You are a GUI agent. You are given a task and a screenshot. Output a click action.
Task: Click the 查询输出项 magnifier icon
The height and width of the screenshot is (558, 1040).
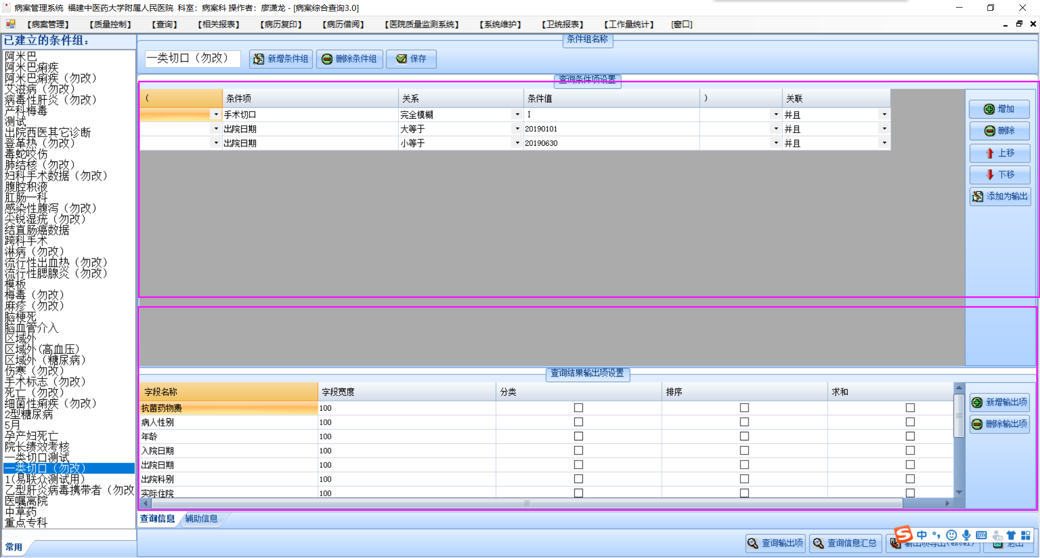[752, 543]
